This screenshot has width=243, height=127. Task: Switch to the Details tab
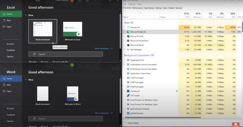171,8
